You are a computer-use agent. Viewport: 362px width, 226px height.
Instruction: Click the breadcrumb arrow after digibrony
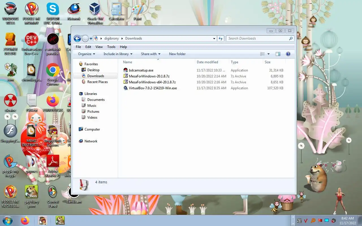pyautogui.click(x=122, y=38)
